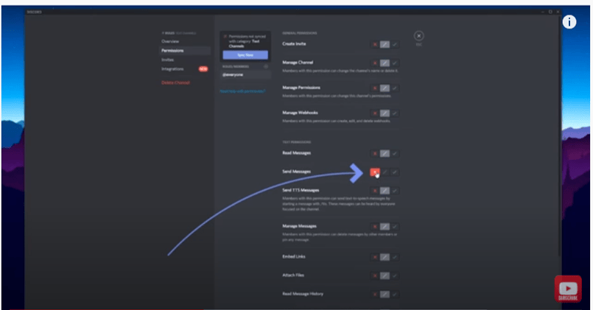Deny Send Messages with the red X
The height and width of the screenshot is (310, 593).
[375, 172]
